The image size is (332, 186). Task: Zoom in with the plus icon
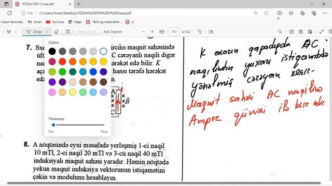pyautogui.click(x=152, y=32)
